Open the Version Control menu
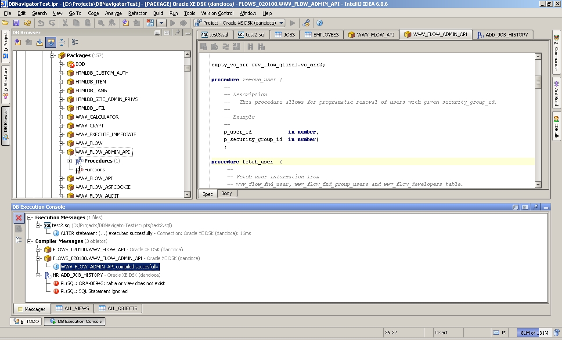The height and width of the screenshot is (340, 562). pyautogui.click(x=217, y=13)
